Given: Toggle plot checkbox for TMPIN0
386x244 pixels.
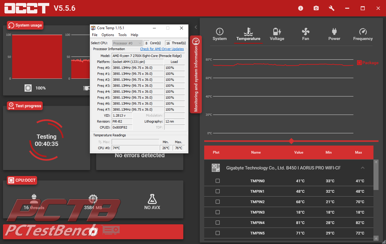Looking at the screenshot, I should pyautogui.click(x=218, y=181).
